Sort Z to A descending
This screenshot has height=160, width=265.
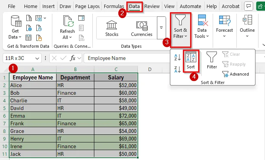(178, 69)
